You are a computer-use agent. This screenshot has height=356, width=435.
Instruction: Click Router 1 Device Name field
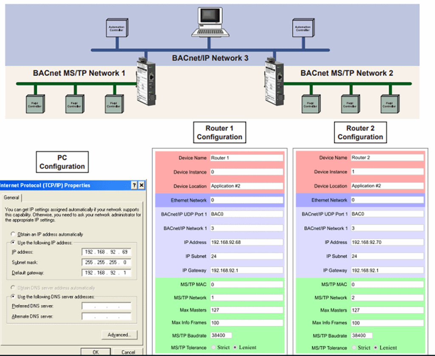coord(247,158)
